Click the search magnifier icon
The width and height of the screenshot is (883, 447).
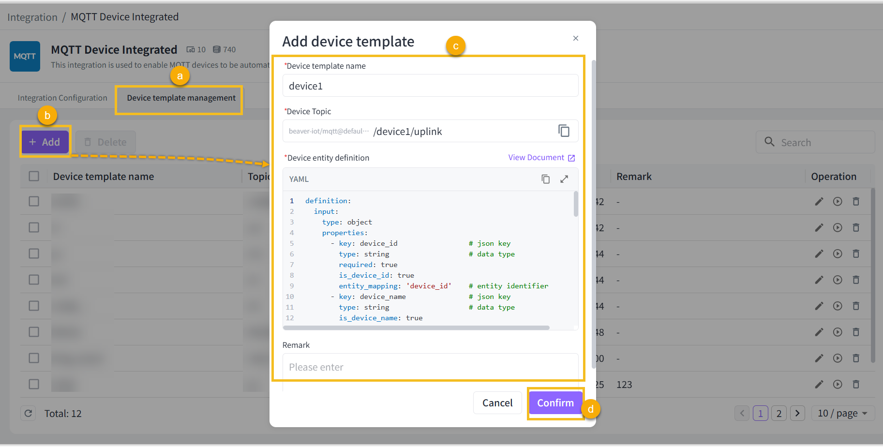pyautogui.click(x=769, y=142)
